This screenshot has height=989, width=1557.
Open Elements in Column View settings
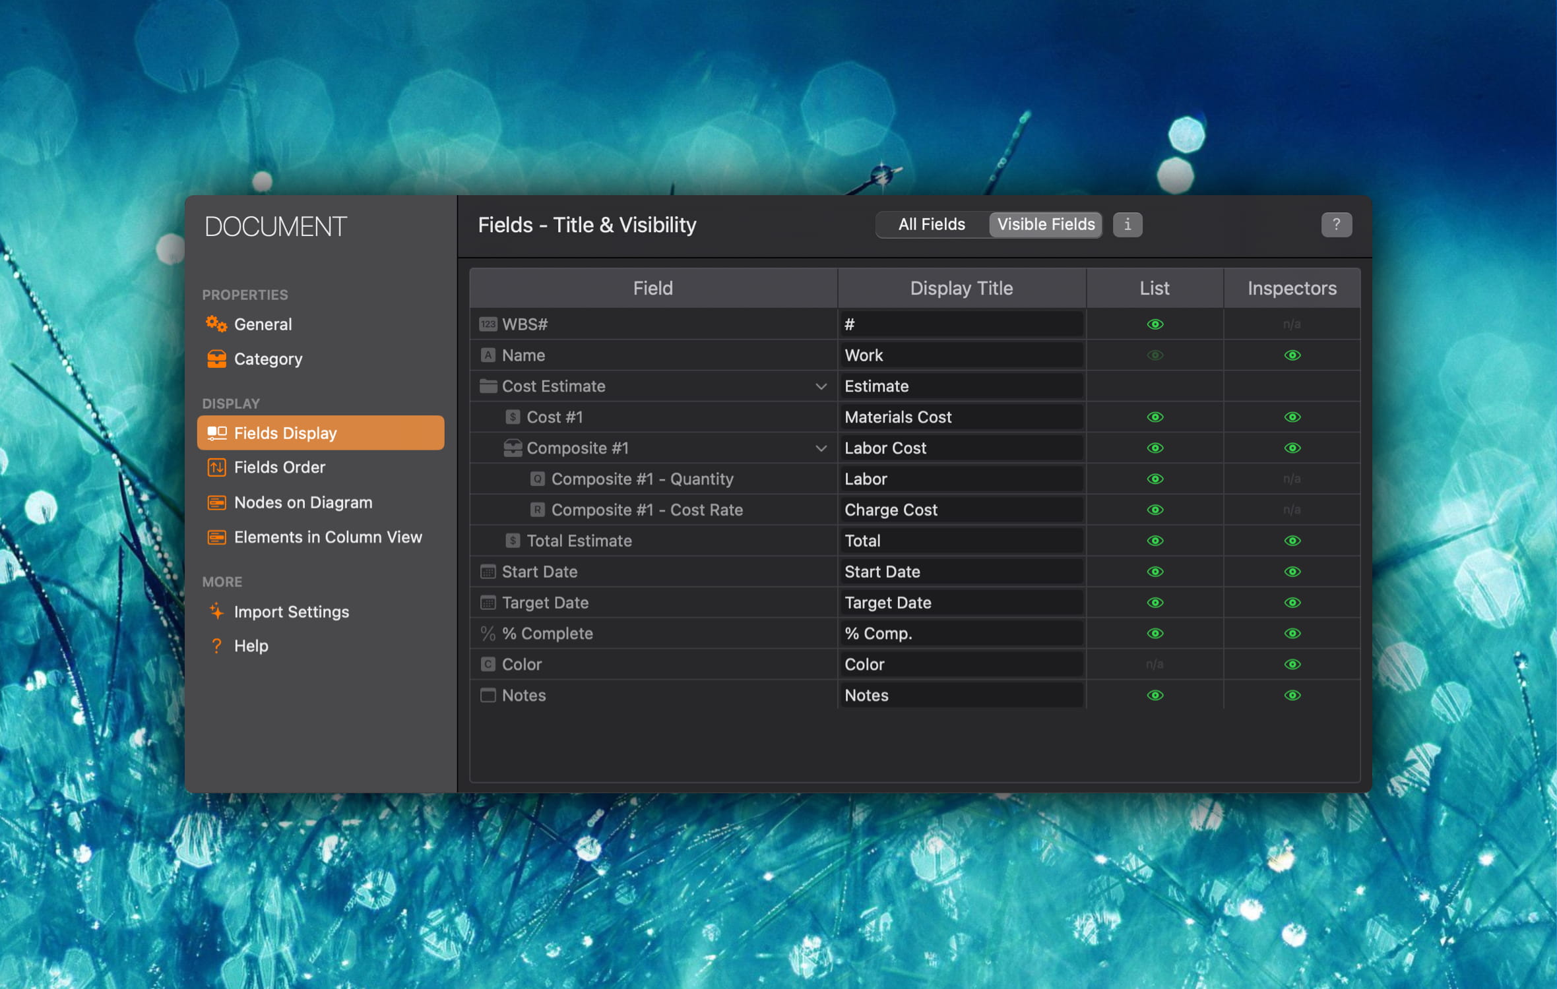click(328, 537)
